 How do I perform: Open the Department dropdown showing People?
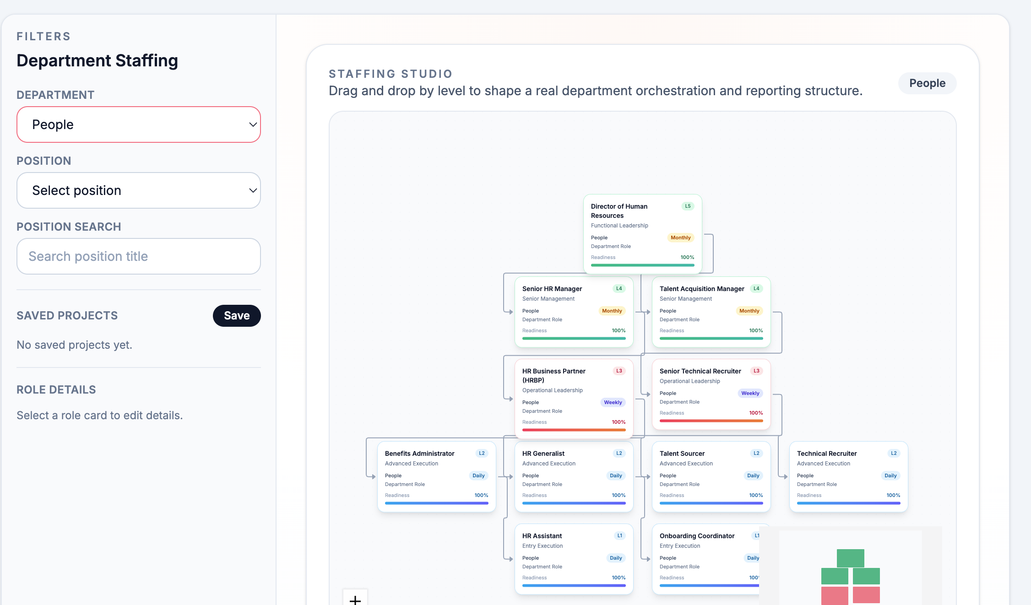click(138, 124)
